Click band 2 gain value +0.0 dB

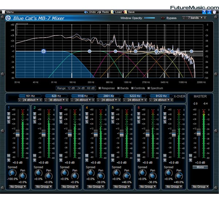click(x=43, y=162)
